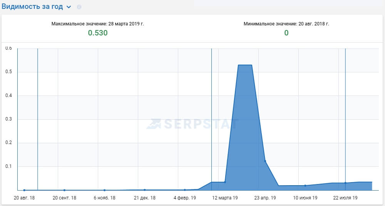This screenshot has height=206, width=385.
Task: Click the info icon beside chart title
Action: coord(79,7)
